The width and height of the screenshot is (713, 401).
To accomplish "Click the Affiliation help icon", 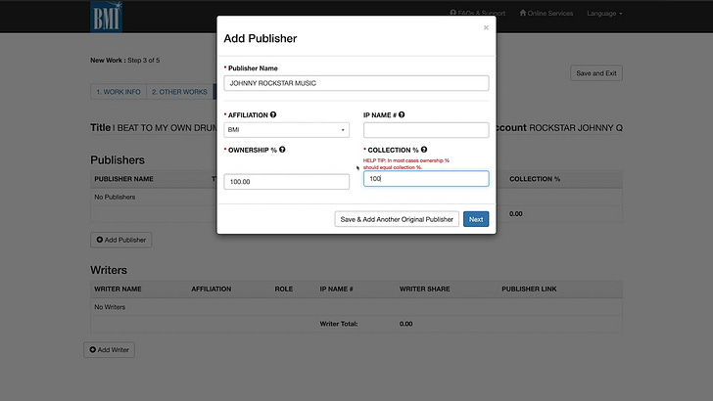I will (273, 114).
